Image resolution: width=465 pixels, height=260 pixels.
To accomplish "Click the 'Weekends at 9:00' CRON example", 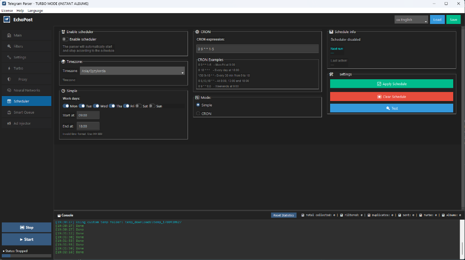I will click(218, 87).
